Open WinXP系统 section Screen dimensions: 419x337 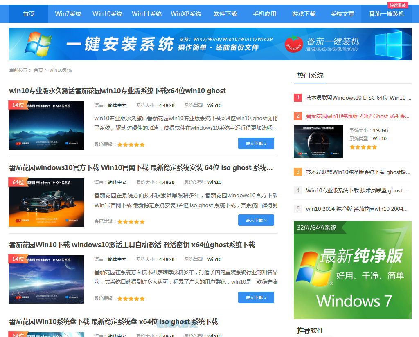coord(186,14)
